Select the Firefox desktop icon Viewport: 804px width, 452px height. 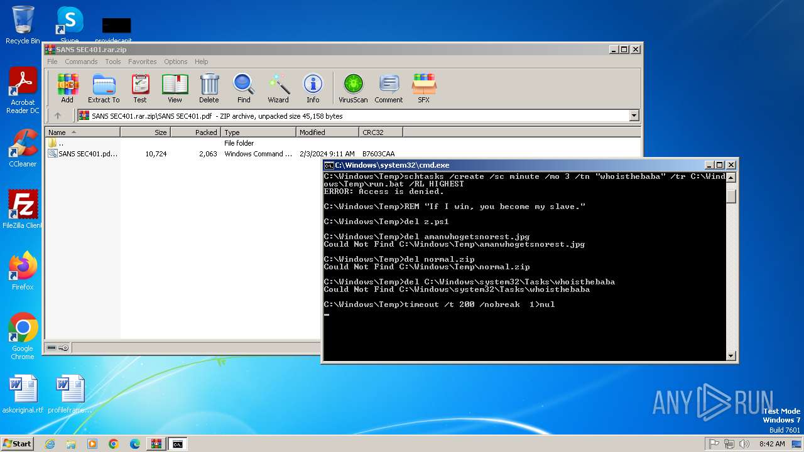pos(23,271)
